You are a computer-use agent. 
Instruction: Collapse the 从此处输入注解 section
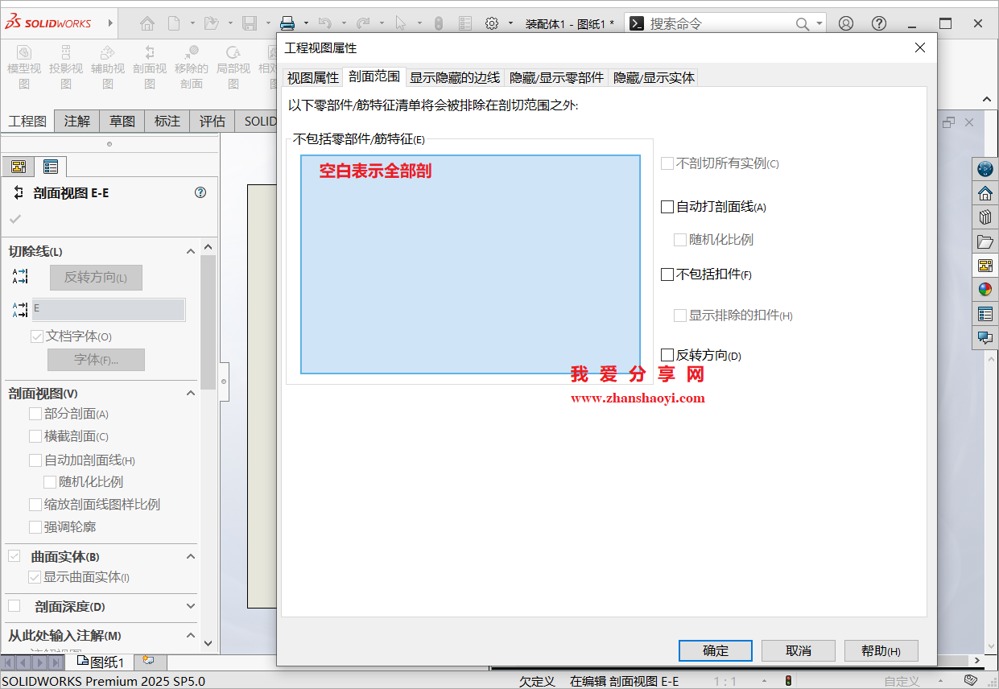[x=191, y=635]
